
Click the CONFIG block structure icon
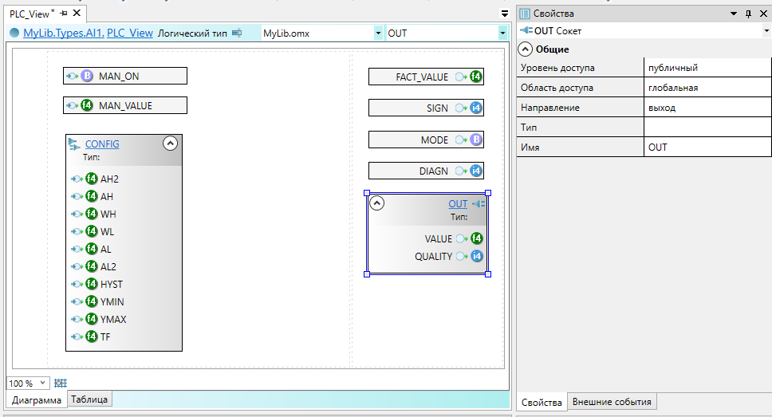tap(74, 144)
